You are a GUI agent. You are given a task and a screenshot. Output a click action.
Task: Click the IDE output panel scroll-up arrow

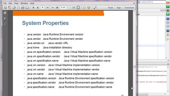tap(168, 67)
